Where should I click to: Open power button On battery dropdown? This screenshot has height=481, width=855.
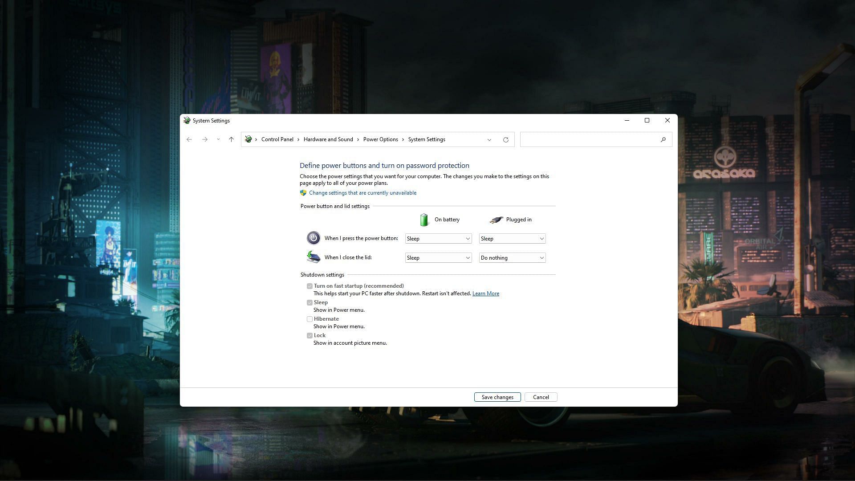[x=438, y=239]
